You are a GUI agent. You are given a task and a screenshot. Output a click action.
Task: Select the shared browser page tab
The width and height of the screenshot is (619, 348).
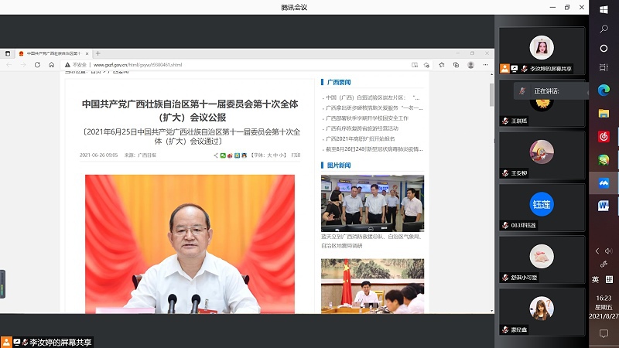coord(53,53)
